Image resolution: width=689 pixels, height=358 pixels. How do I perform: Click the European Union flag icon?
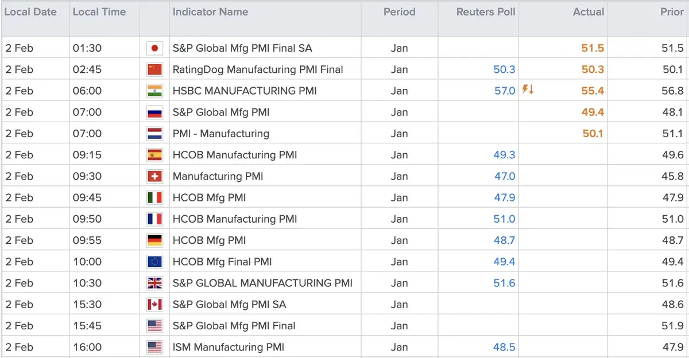coord(154,262)
